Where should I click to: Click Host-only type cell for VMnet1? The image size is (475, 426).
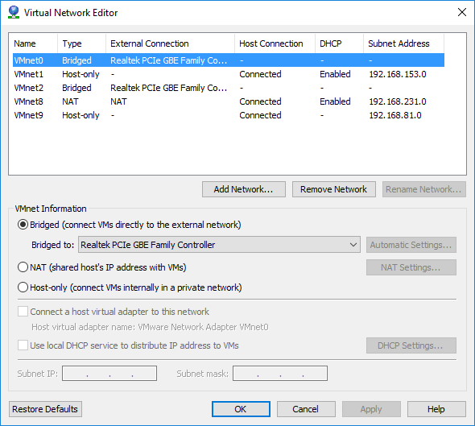click(x=81, y=74)
